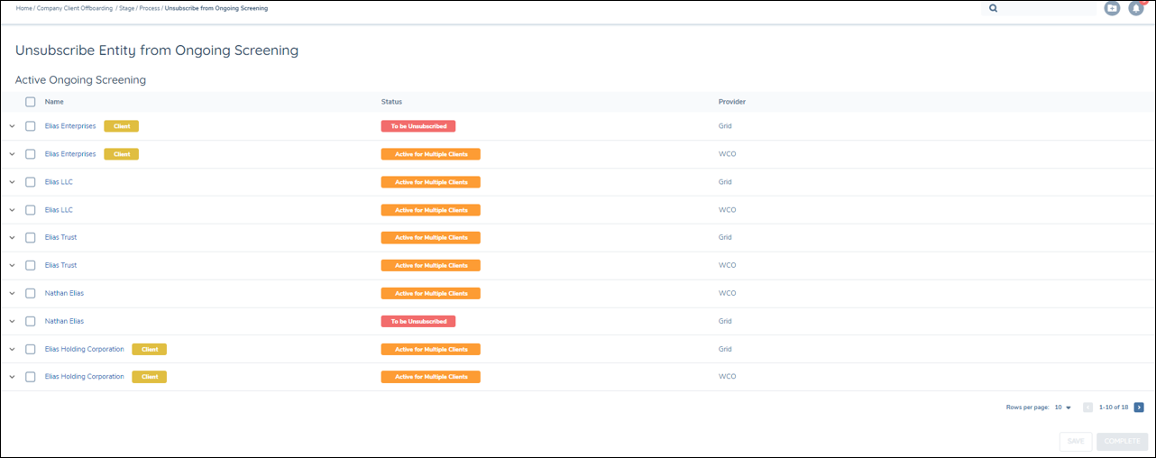Navigate to Company Client Offboarding breadcrumb
The height and width of the screenshot is (458, 1156).
[76, 8]
